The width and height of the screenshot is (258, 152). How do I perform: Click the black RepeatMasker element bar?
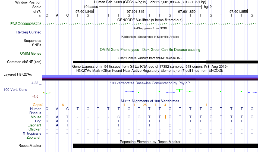point(165,145)
